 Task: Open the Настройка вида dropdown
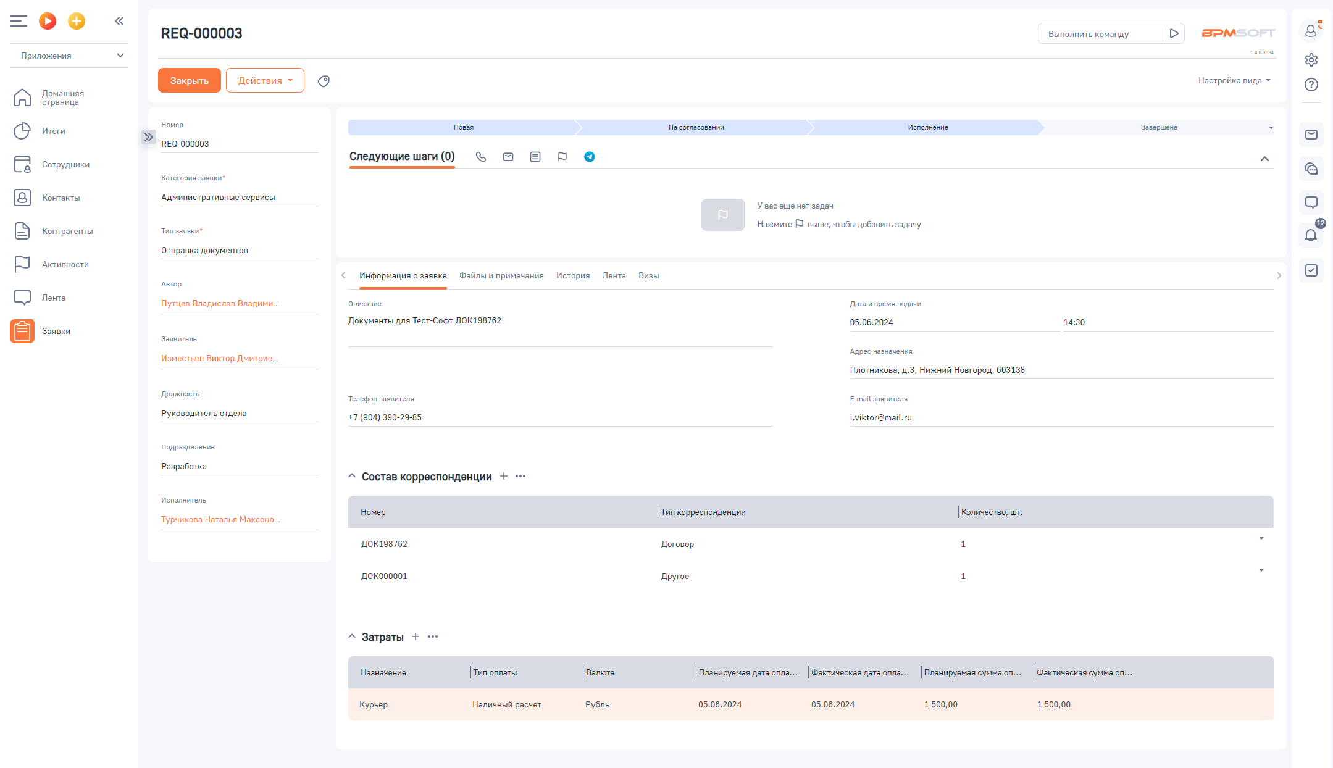click(1234, 80)
